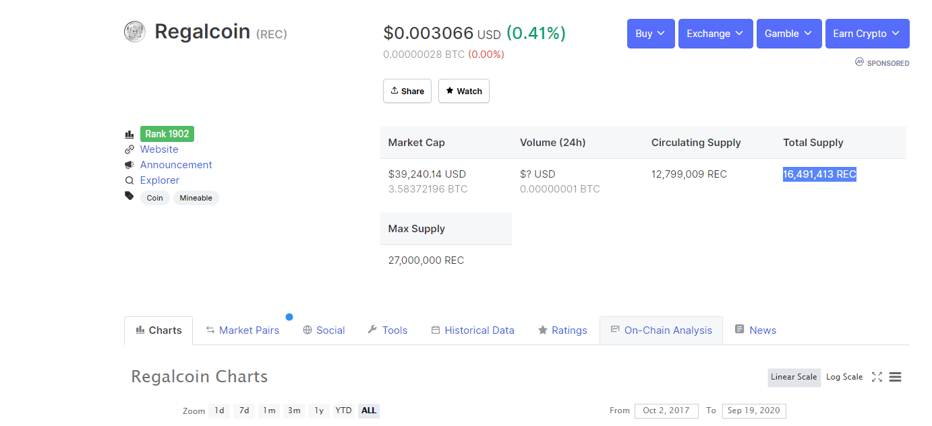The height and width of the screenshot is (426, 932).
Task: Click the From date field Oct 2, 2017
Action: click(x=666, y=411)
